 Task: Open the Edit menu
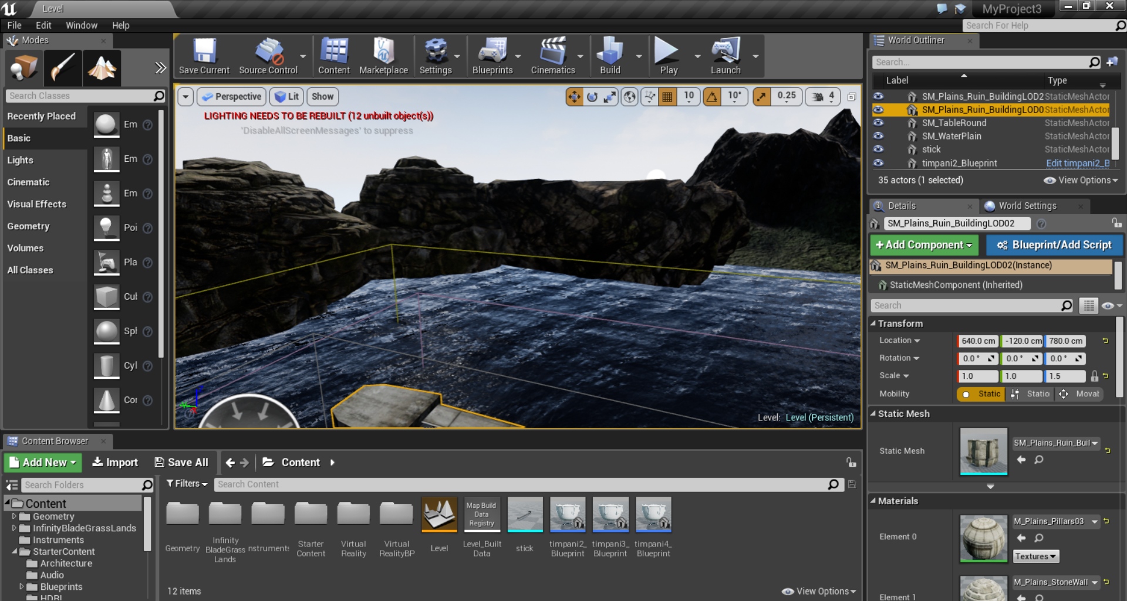point(43,25)
